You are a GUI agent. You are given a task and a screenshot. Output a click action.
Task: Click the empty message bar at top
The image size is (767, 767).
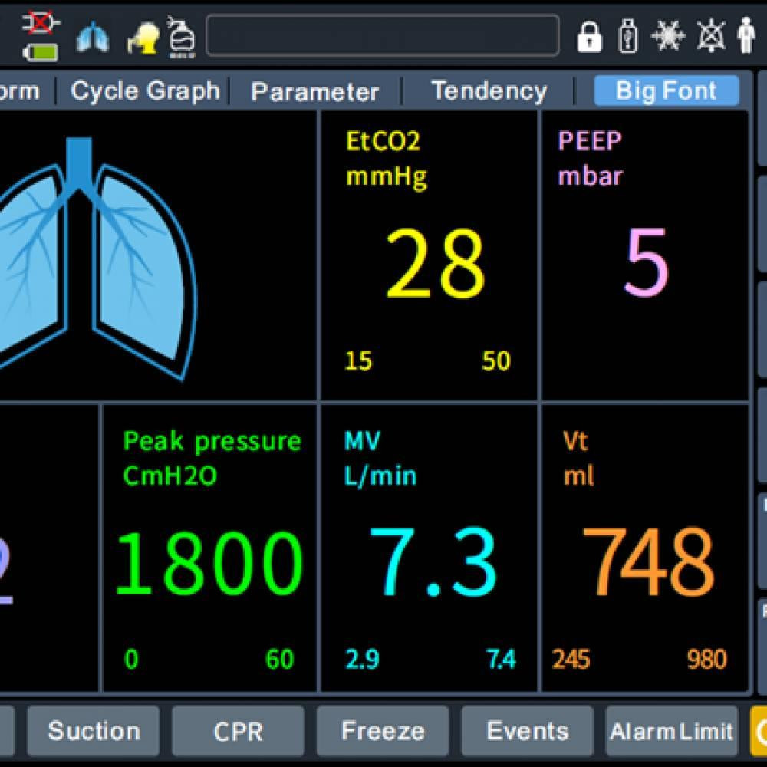(x=382, y=35)
